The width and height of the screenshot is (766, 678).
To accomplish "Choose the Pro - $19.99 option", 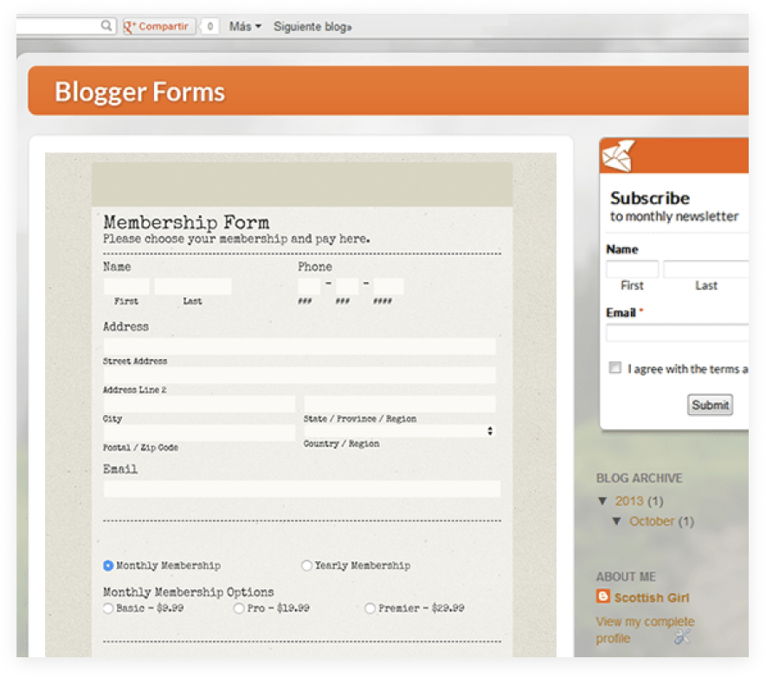I will coord(238,608).
